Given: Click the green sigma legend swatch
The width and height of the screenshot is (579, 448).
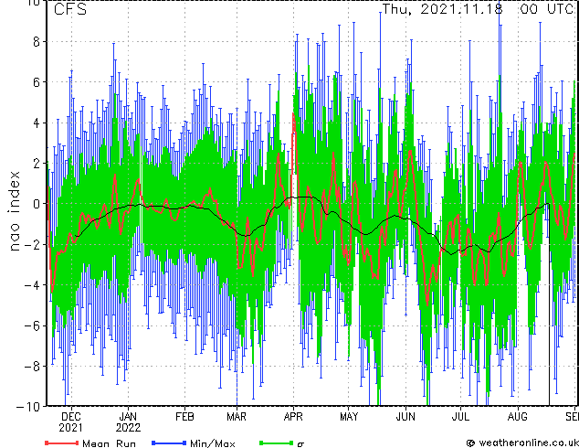Looking at the screenshot, I should tap(276, 443).
